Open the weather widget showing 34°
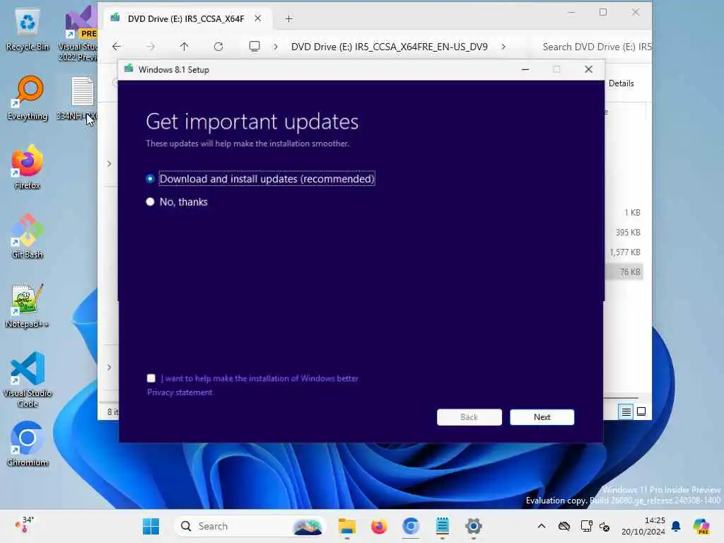This screenshot has width=724, height=543. click(25, 525)
